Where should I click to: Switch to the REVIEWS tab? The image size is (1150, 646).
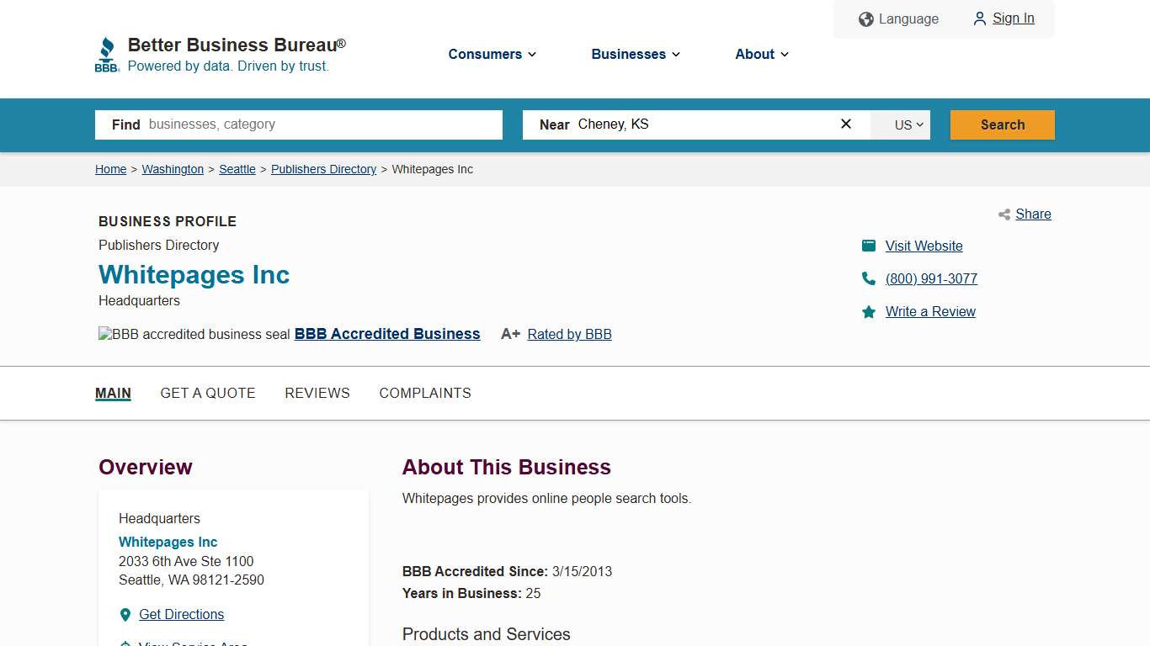317,393
